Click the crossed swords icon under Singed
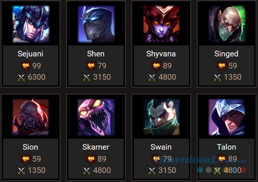Screen dimensions: 258x182 click(x=217, y=77)
